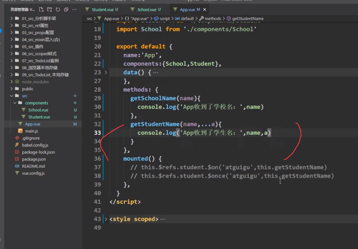Unfold the style scoped block on line 43

106,219
